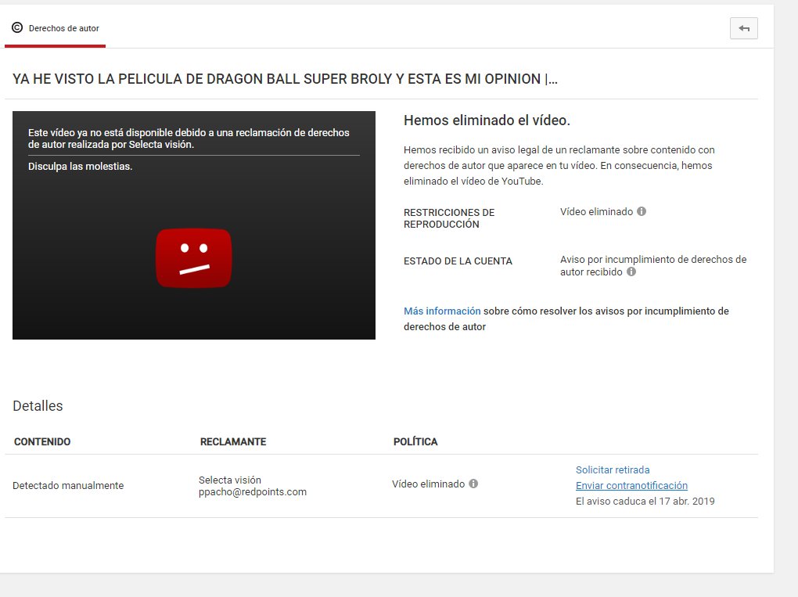Click the RECLAMANTE column header
The height and width of the screenshot is (597, 798).
tap(233, 442)
